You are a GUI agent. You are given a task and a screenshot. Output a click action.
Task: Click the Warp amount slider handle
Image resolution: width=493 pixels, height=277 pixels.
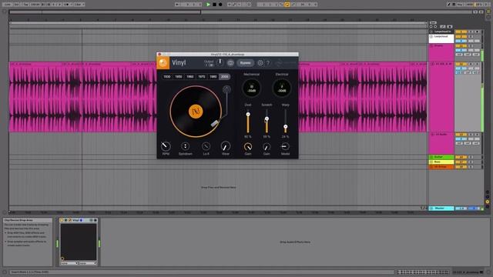point(285,127)
